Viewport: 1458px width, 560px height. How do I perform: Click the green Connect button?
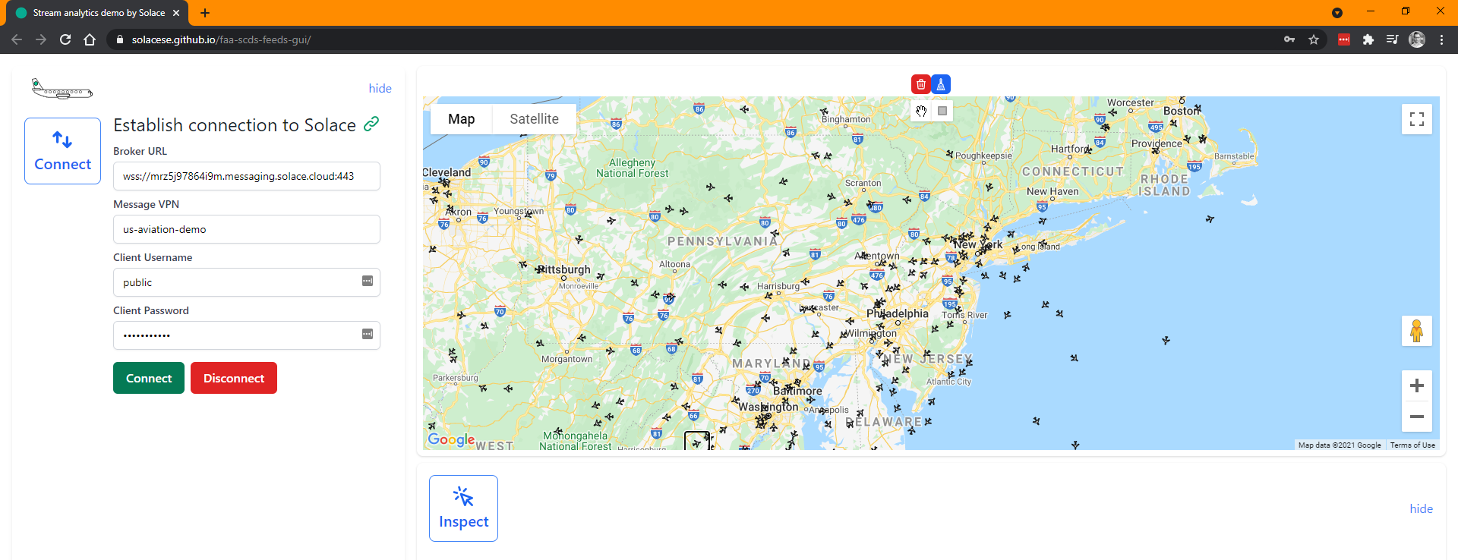[149, 378]
